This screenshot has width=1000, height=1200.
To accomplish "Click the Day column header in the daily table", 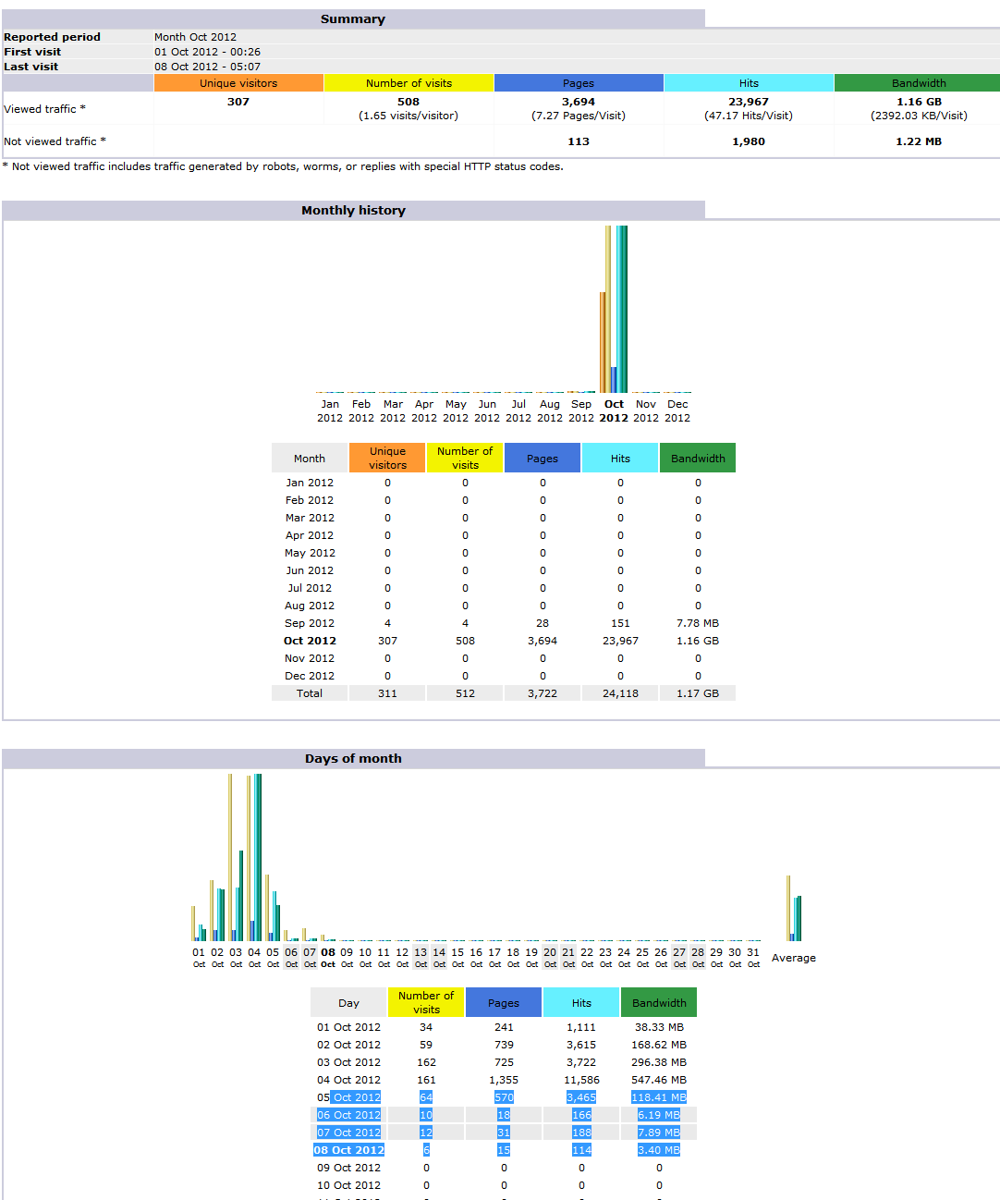I will click(x=348, y=1003).
